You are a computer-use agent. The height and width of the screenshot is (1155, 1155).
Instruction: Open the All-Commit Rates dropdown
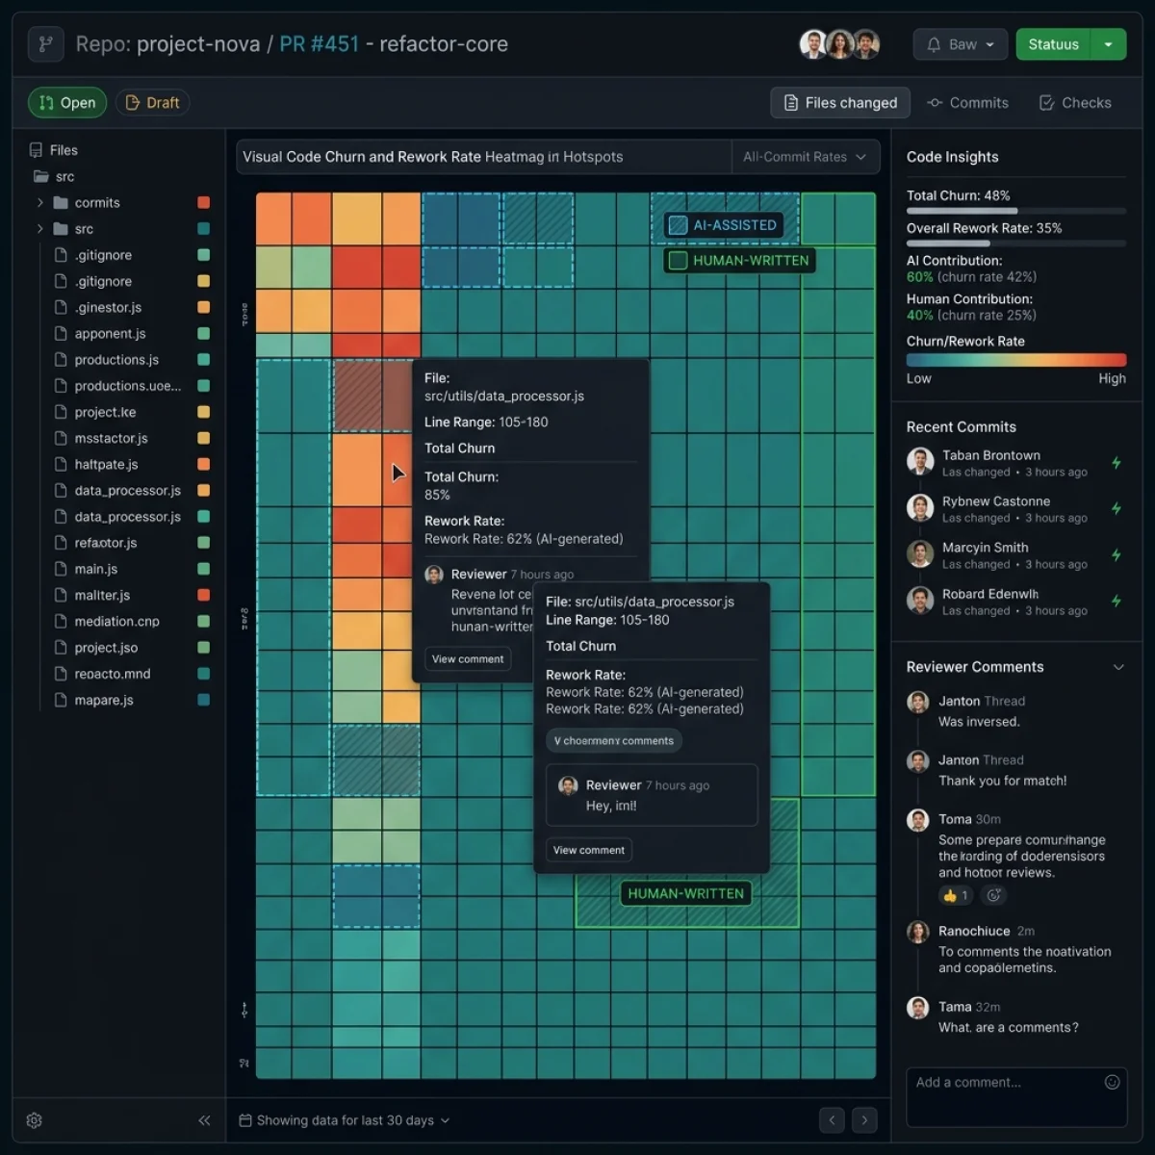(805, 157)
